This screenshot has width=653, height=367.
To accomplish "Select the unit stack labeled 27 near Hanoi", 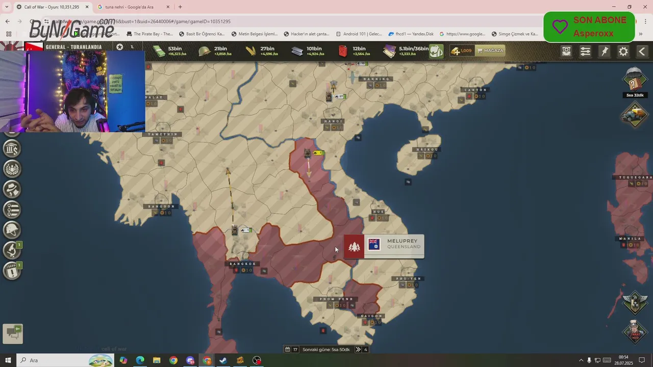I will pyautogui.click(x=330, y=96).
